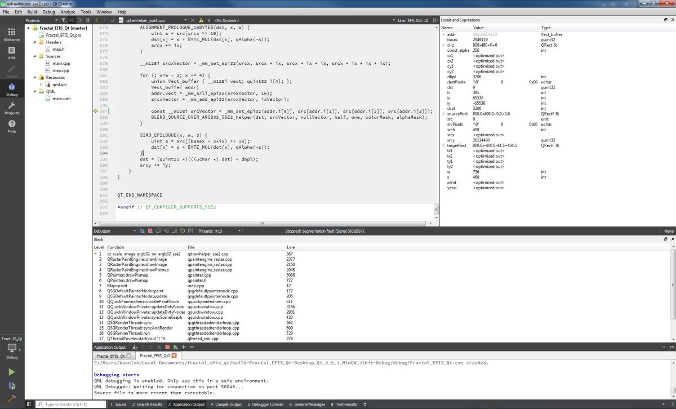Switch to Application Output pane
Viewport: 676px width, 409px height.
click(186, 404)
